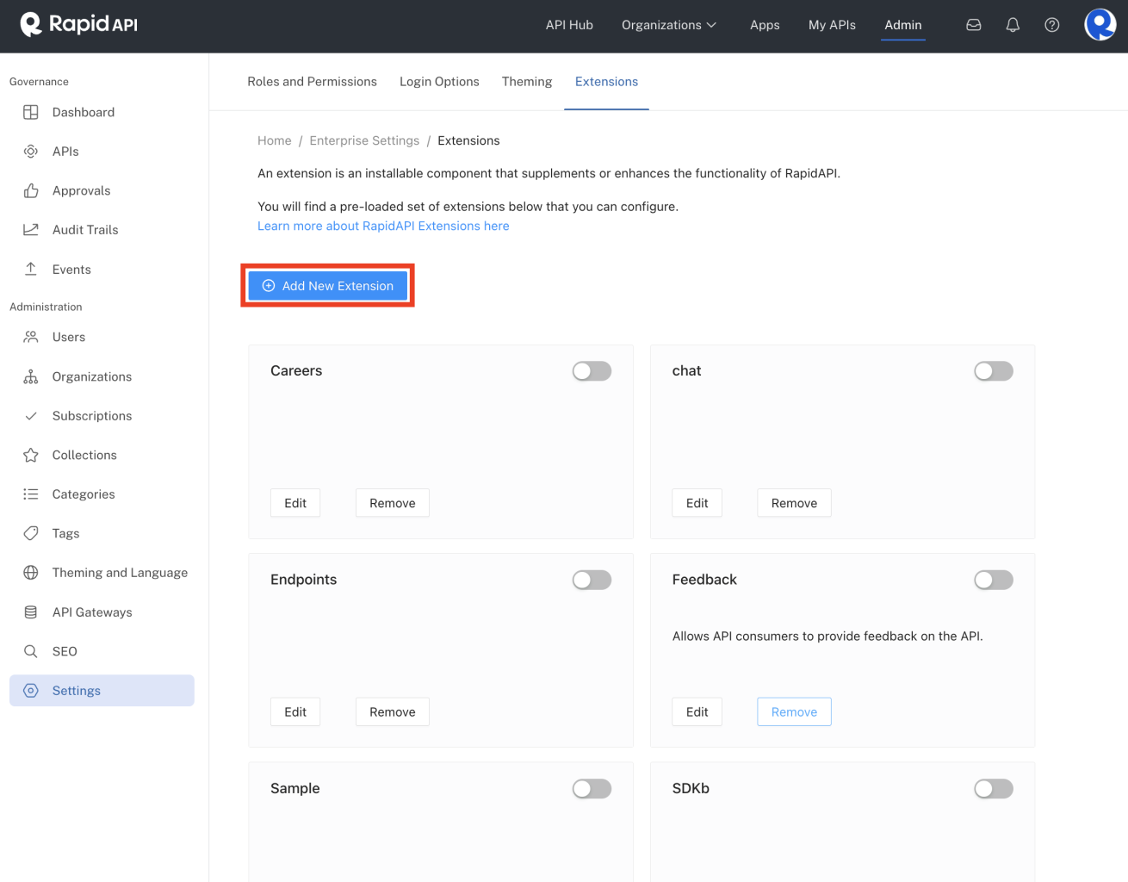Open the notifications bell icon
This screenshot has width=1128, height=882.
(1013, 25)
